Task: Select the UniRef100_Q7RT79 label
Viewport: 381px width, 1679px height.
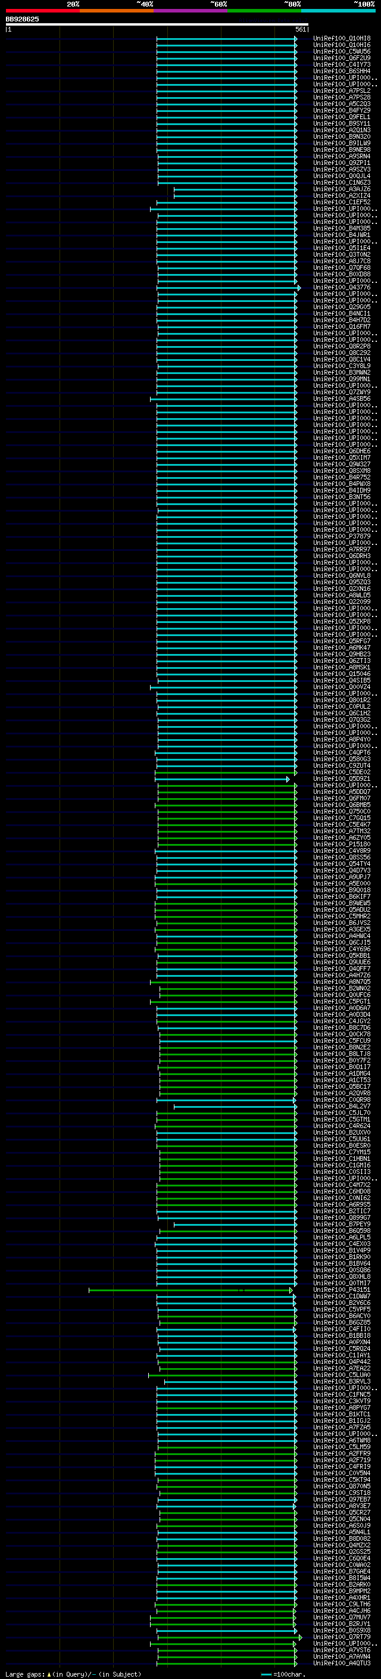Action: [342, 1637]
